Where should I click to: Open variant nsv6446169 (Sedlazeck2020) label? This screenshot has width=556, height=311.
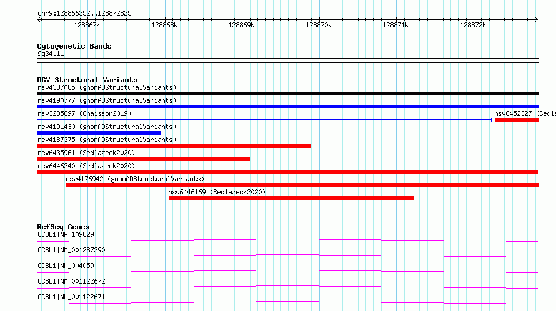click(217, 192)
